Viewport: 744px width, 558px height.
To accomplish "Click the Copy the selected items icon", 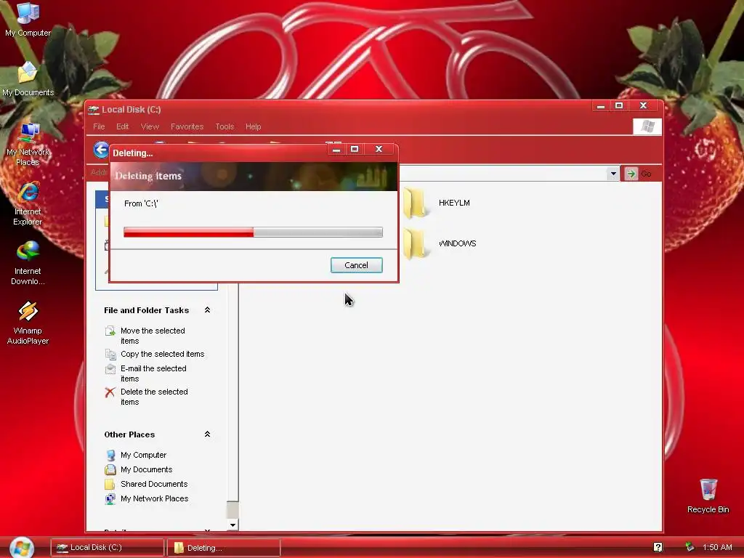I will [x=110, y=355].
